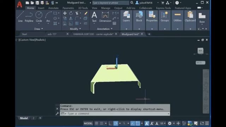Choose the Rectangle draw tool

point(55,13)
